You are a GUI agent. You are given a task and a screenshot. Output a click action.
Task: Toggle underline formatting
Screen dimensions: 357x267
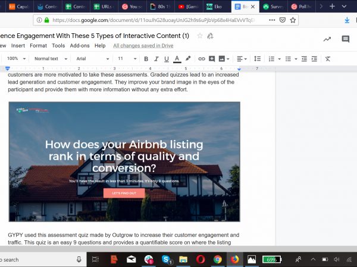coord(166,59)
